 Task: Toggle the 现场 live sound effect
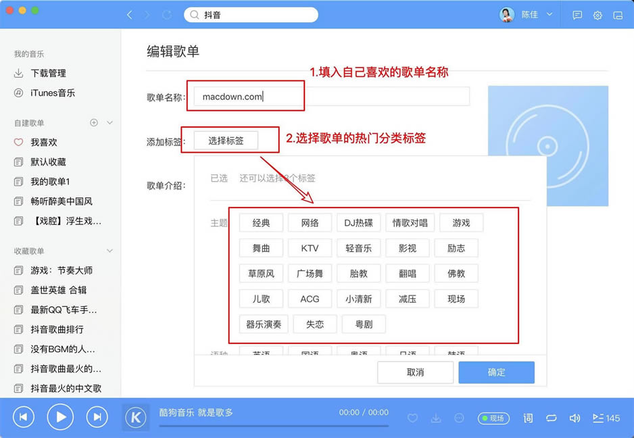(493, 418)
